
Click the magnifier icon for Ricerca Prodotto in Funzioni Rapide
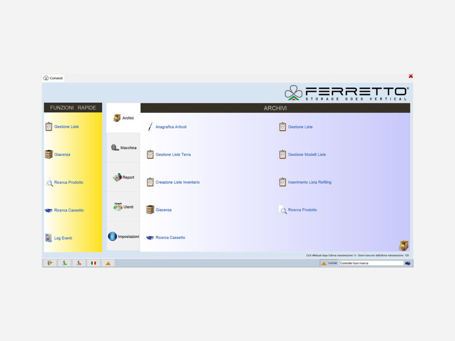tap(49, 182)
